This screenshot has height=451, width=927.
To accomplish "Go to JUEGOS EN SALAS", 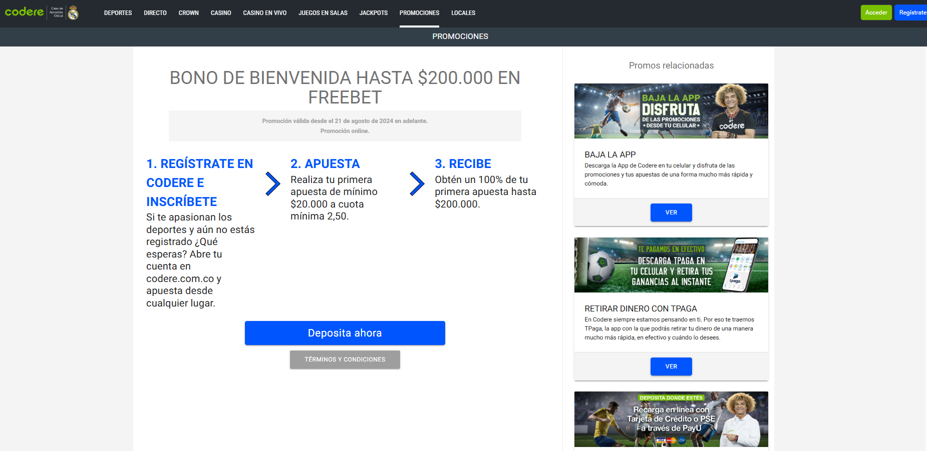I will pos(323,13).
